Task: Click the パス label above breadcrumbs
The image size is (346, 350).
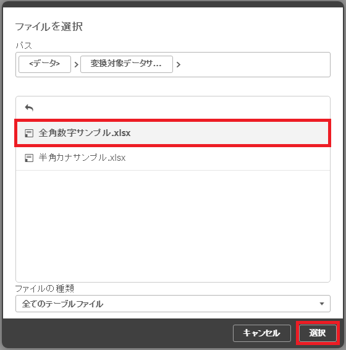Action: [x=23, y=46]
